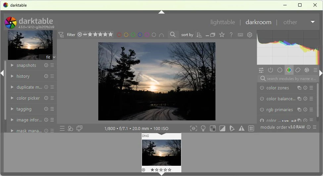
Task: Enable the color balance module
Action: [262, 99]
